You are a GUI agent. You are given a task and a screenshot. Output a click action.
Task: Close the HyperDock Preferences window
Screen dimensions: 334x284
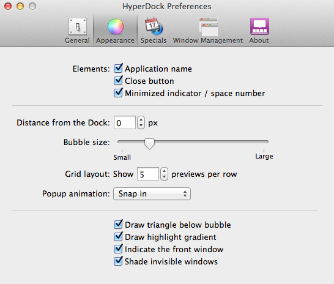coord(8,6)
